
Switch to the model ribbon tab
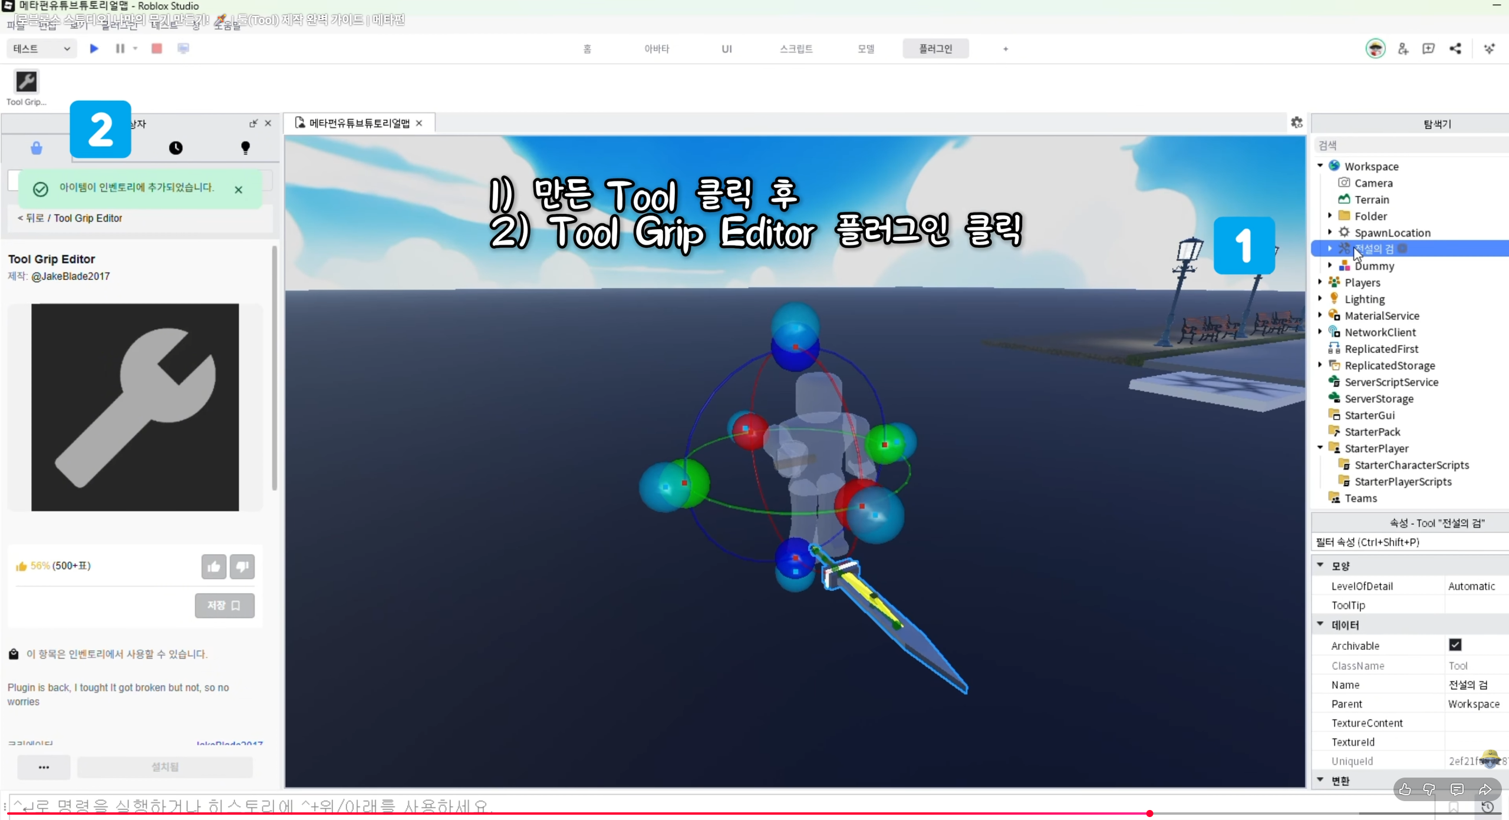point(865,49)
